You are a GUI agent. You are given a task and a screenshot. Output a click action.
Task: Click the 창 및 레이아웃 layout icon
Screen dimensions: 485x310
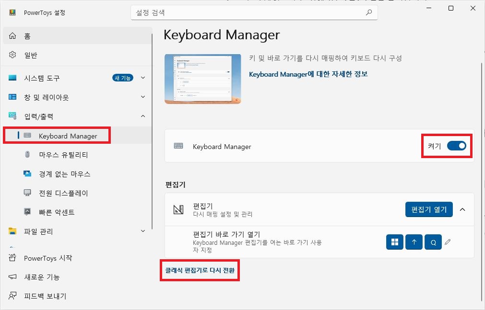(x=12, y=97)
